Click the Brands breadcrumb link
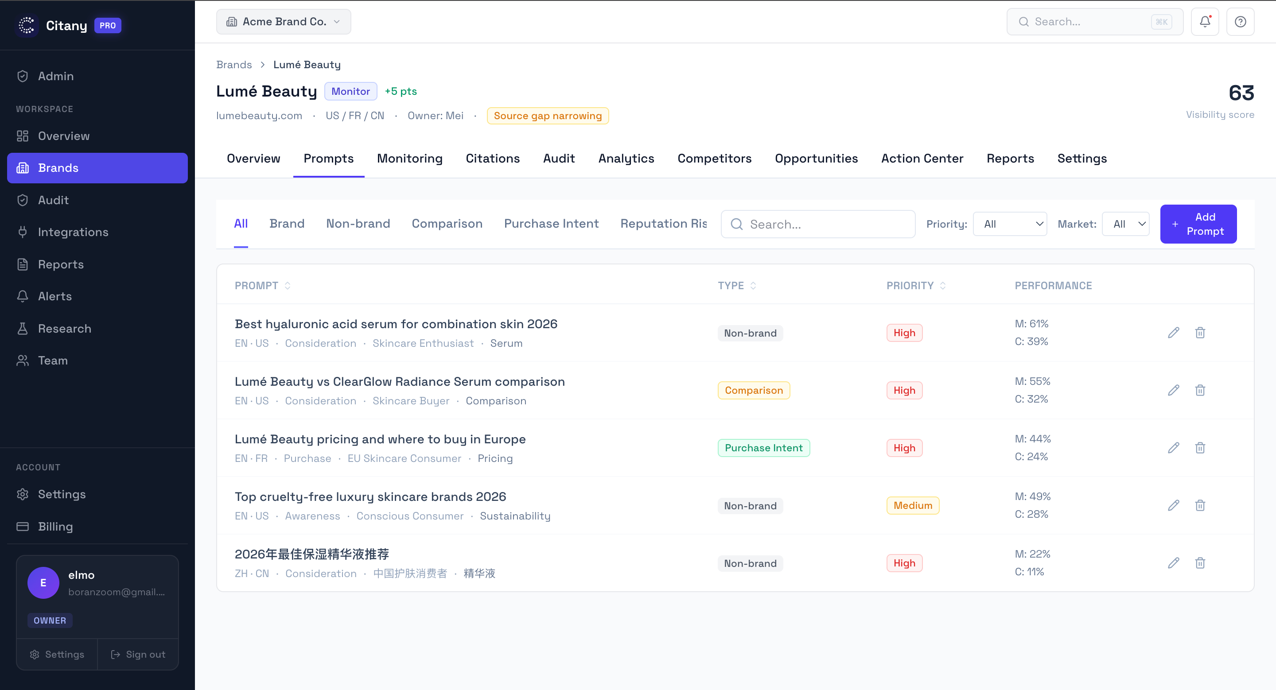Screen dimensions: 1276x690 234,65
